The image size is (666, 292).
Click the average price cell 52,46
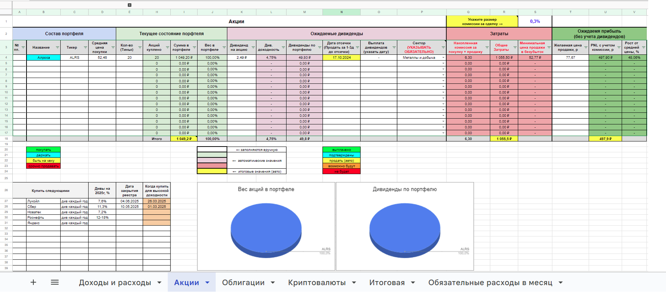click(102, 57)
